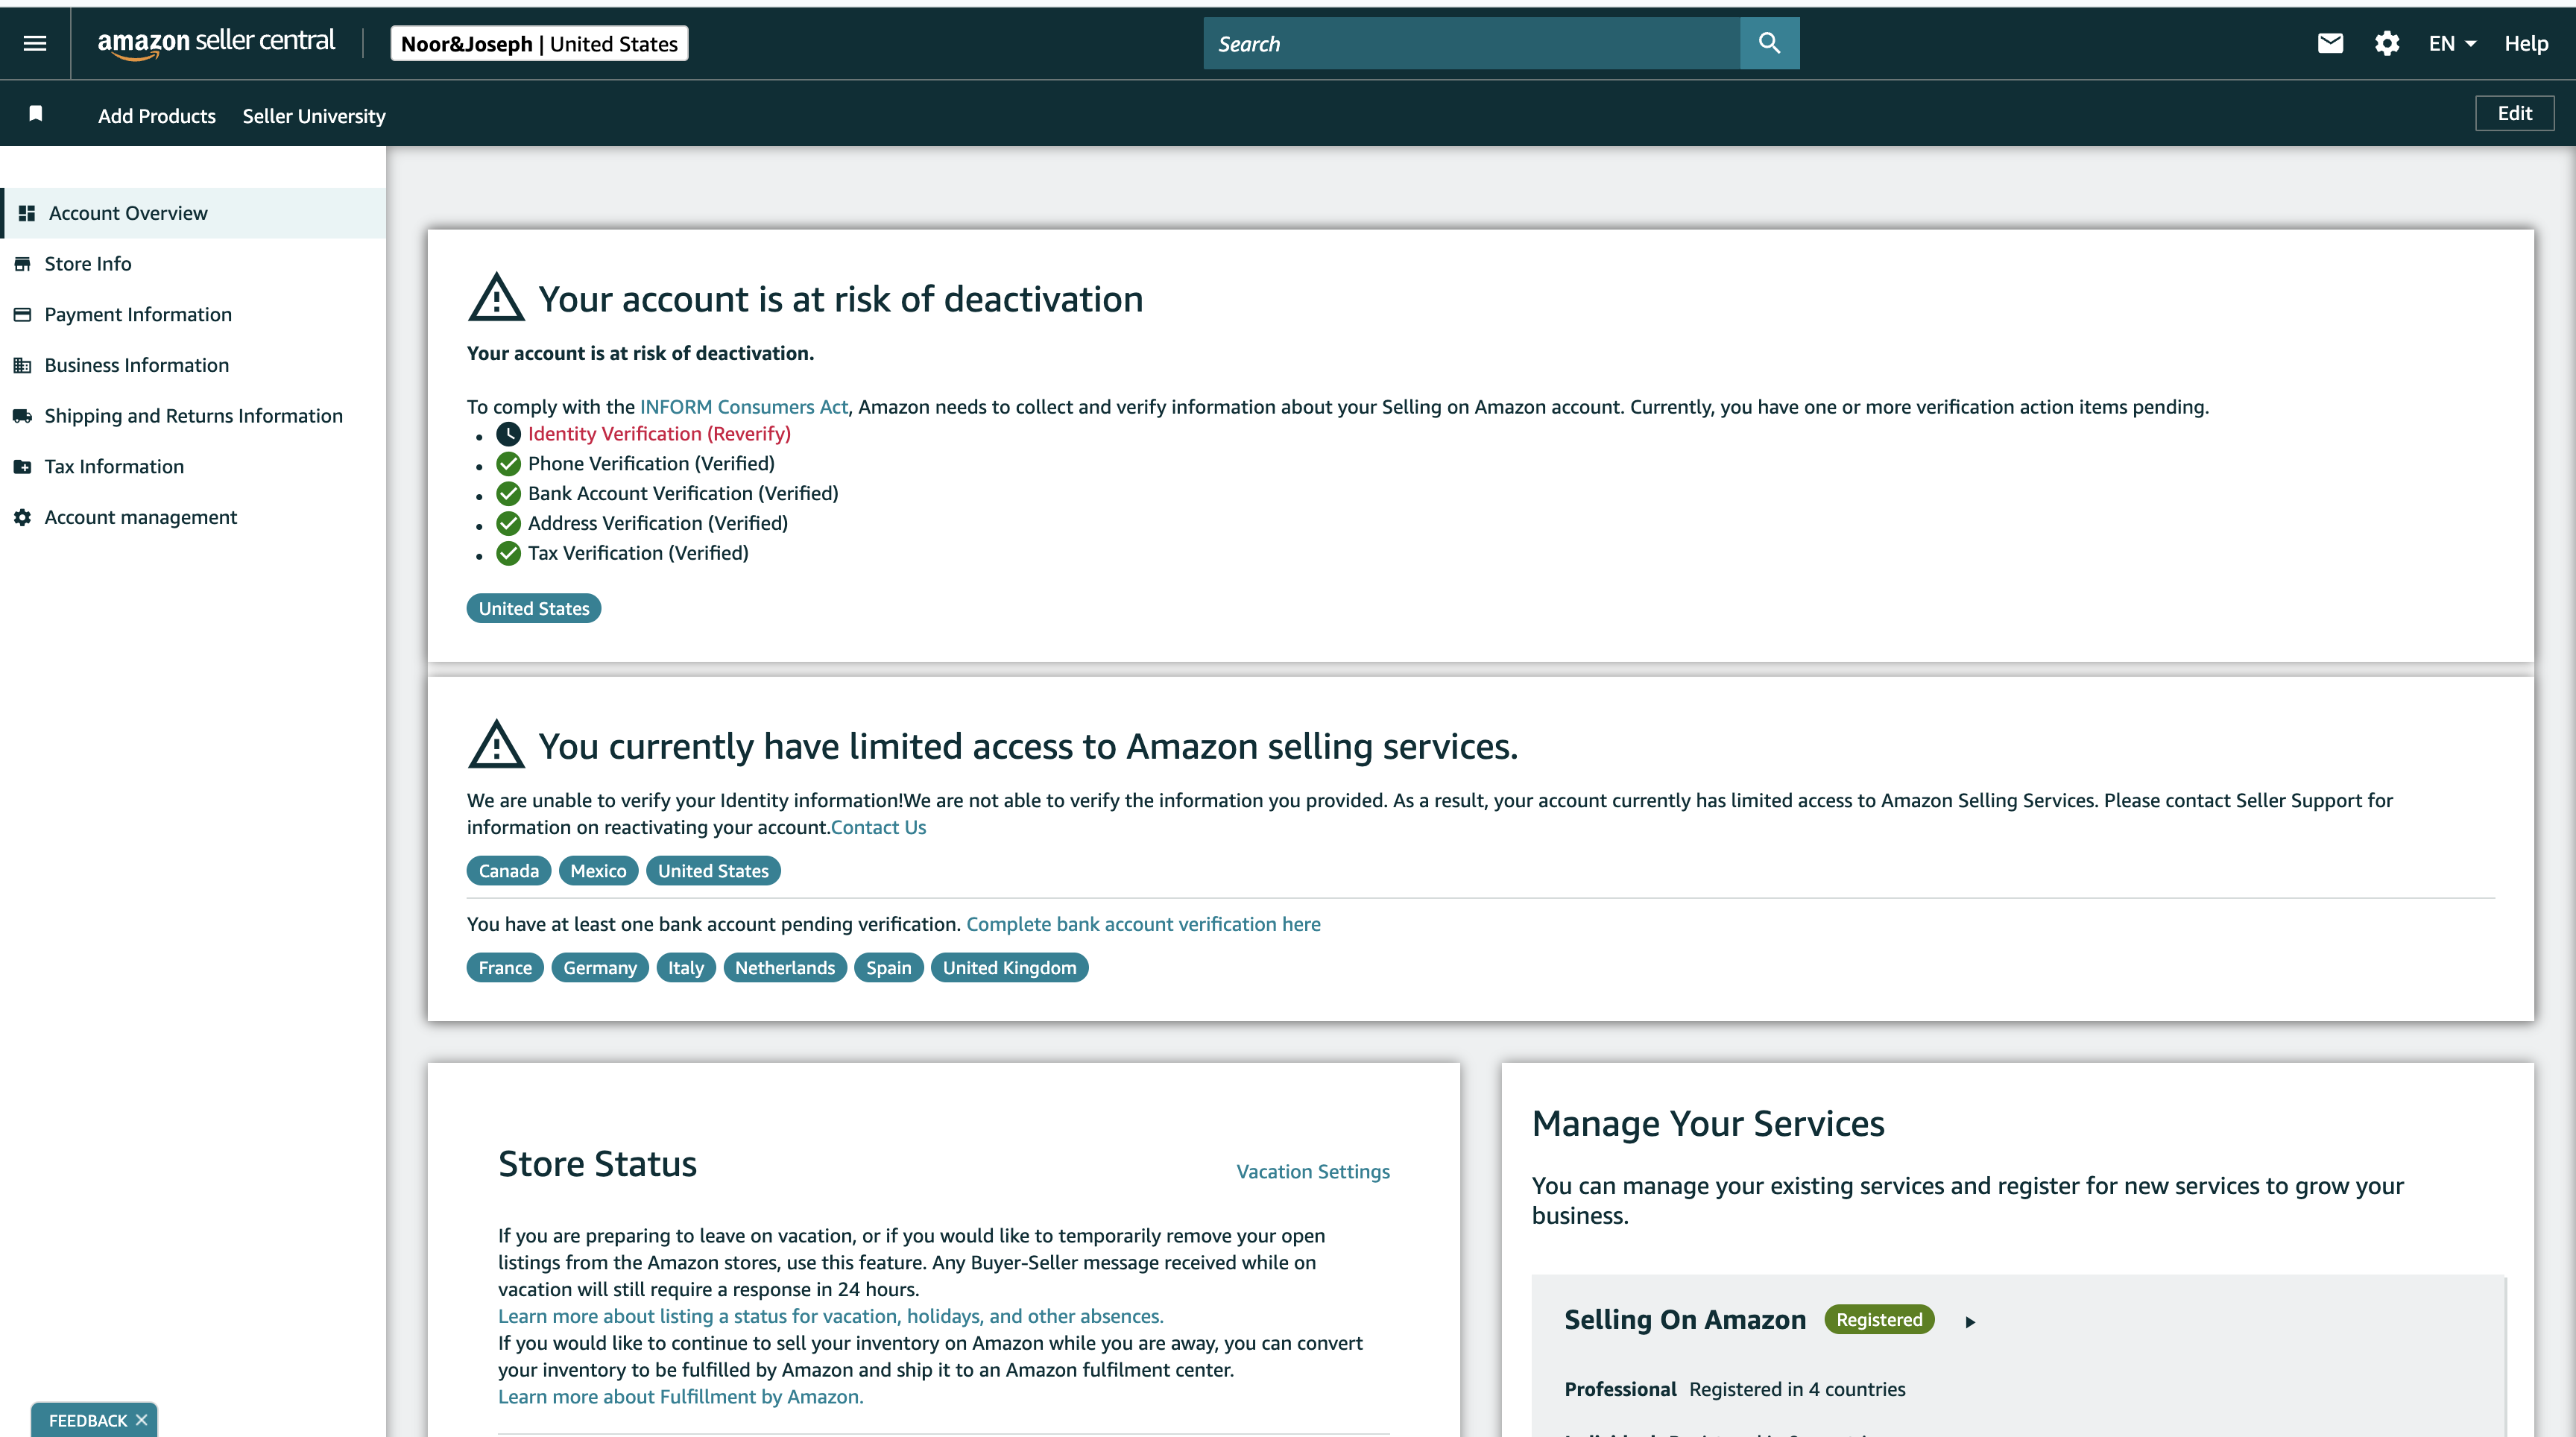Click the Account management gear icon
The height and width of the screenshot is (1437, 2576).
click(22, 517)
